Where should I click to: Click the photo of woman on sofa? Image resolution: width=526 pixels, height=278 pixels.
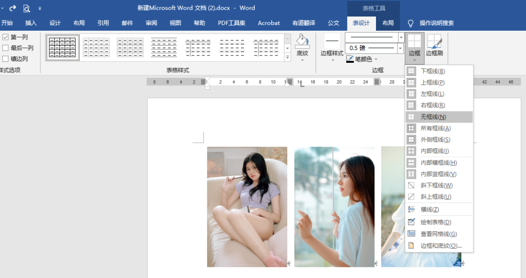[247, 207]
